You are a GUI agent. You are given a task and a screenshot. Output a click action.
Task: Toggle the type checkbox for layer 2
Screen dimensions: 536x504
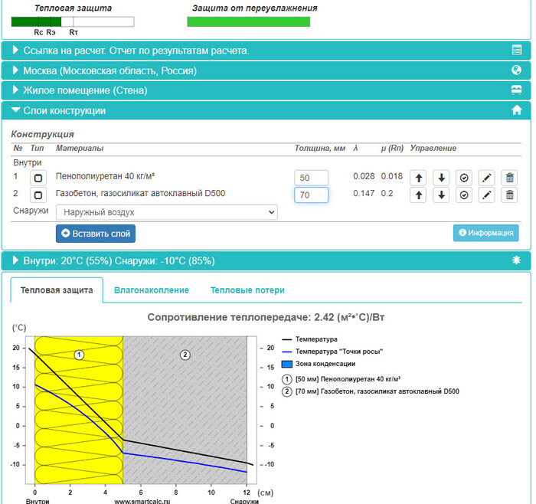pyautogui.click(x=38, y=195)
